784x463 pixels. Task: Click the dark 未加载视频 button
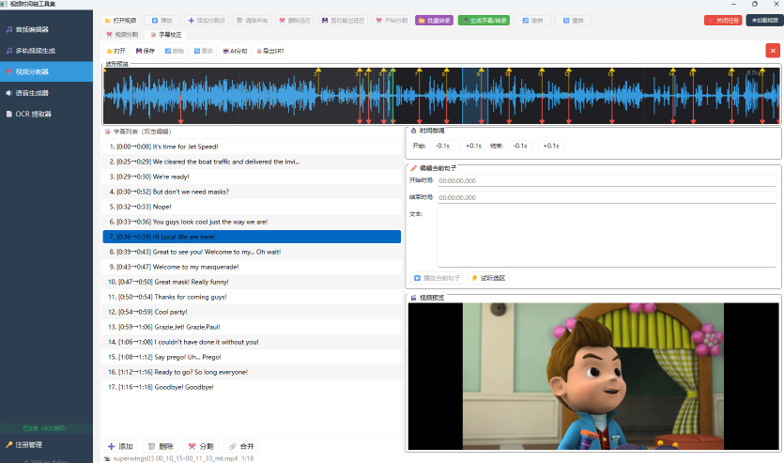(764, 21)
